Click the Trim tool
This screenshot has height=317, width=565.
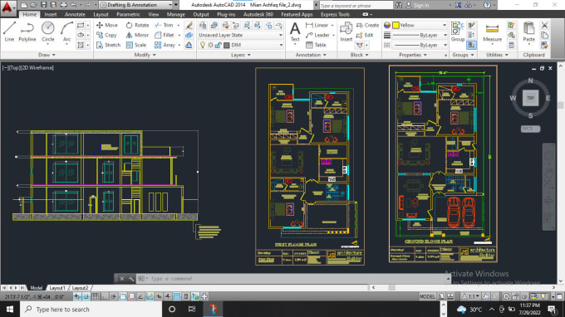click(164, 25)
